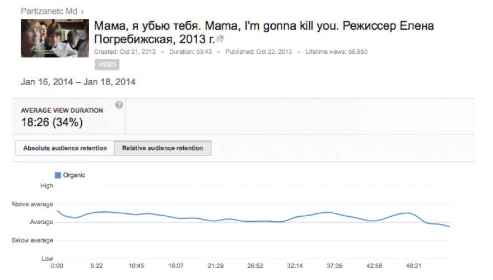Click the retention curve above 26:52 mark

click(x=255, y=221)
